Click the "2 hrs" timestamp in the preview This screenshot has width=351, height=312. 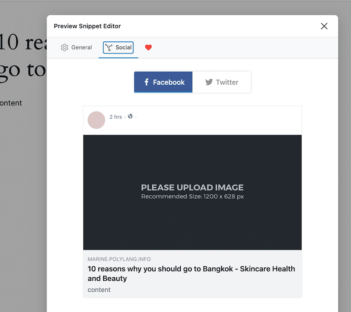[x=115, y=117]
